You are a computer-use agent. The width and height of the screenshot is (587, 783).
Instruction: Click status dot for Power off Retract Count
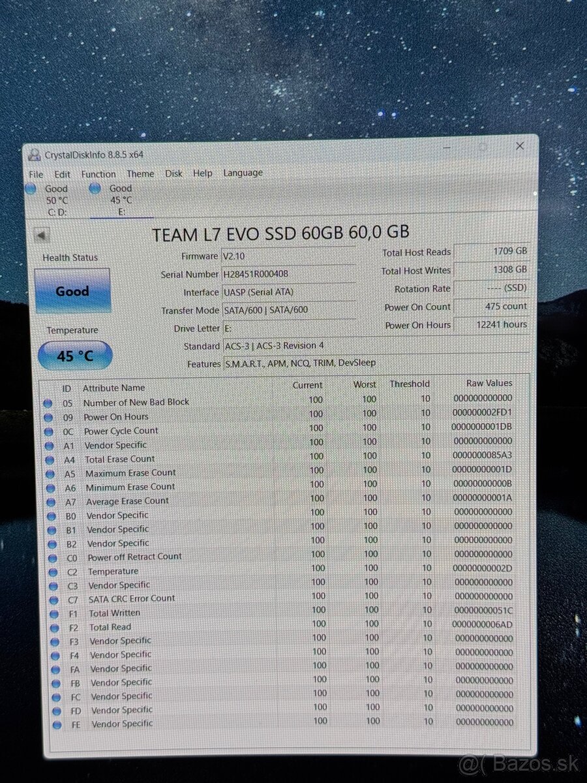52,558
